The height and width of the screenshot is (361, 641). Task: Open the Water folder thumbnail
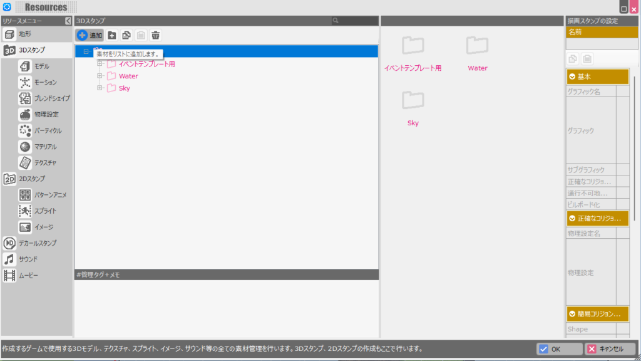pyautogui.click(x=477, y=51)
